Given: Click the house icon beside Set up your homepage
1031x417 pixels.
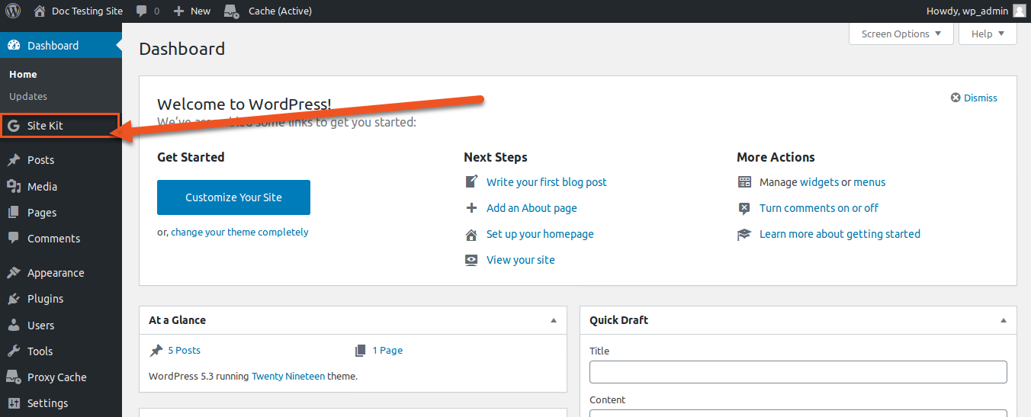Looking at the screenshot, I should [x=471, y=234].
